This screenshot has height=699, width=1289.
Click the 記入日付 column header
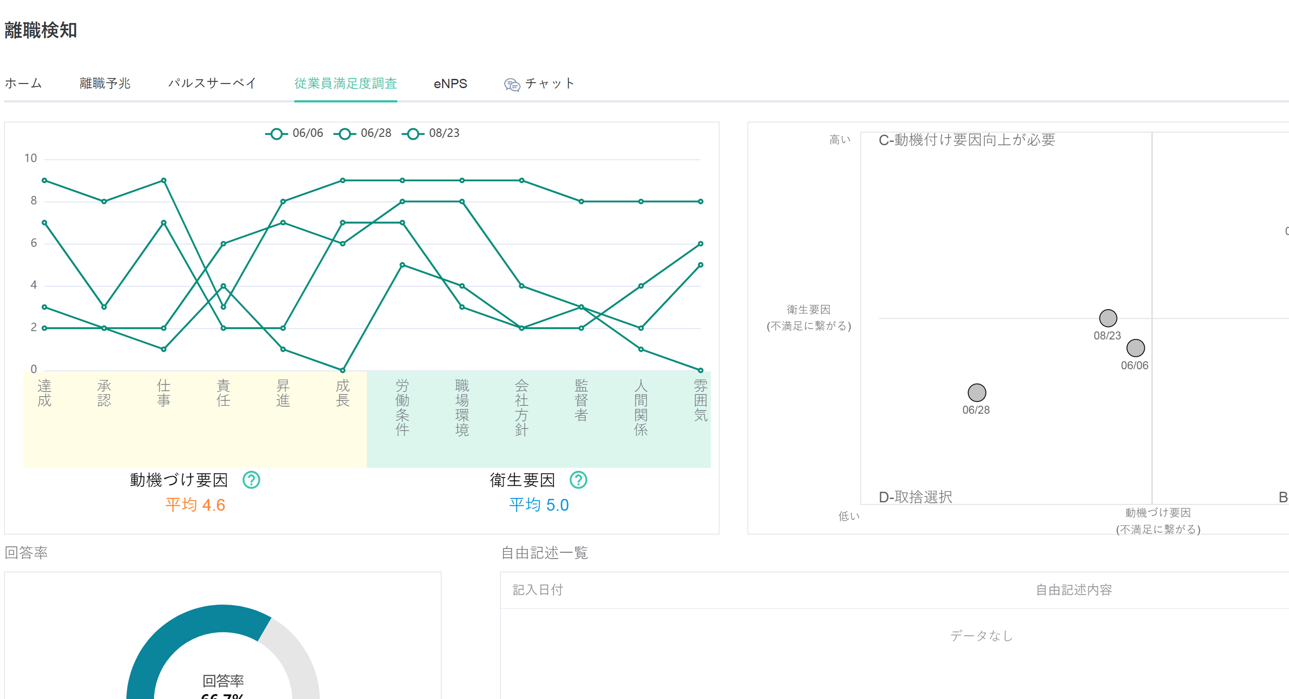[x=538, y=590]
